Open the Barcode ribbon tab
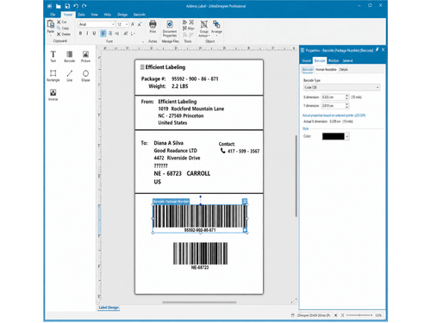The width and height of the screenshot is (431, 323). coord(140,15)
